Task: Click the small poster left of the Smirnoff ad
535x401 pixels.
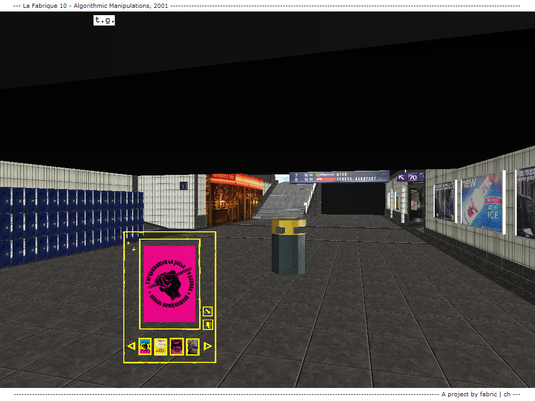Action: pos(445,201)
